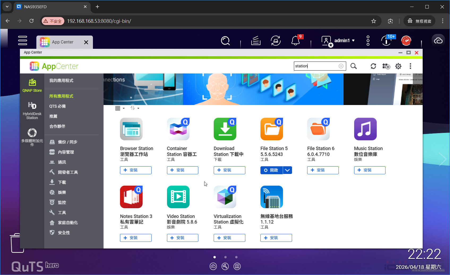Viewport: 450px width, 275px height.
Task: Open the notifications bell icon
Action: coord(295,41)
